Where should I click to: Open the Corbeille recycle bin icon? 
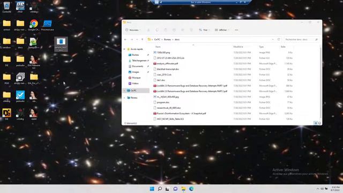(x=6, y=7)
